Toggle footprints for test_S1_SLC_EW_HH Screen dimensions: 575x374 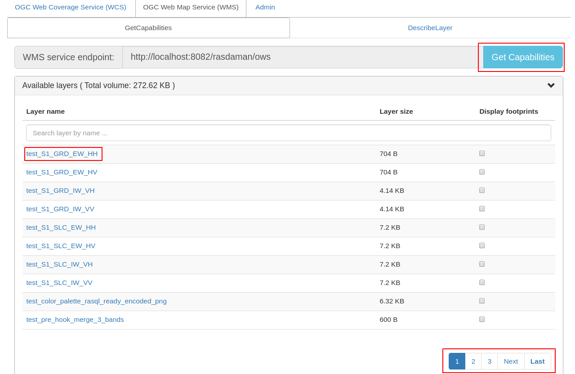tap(481, 227)
